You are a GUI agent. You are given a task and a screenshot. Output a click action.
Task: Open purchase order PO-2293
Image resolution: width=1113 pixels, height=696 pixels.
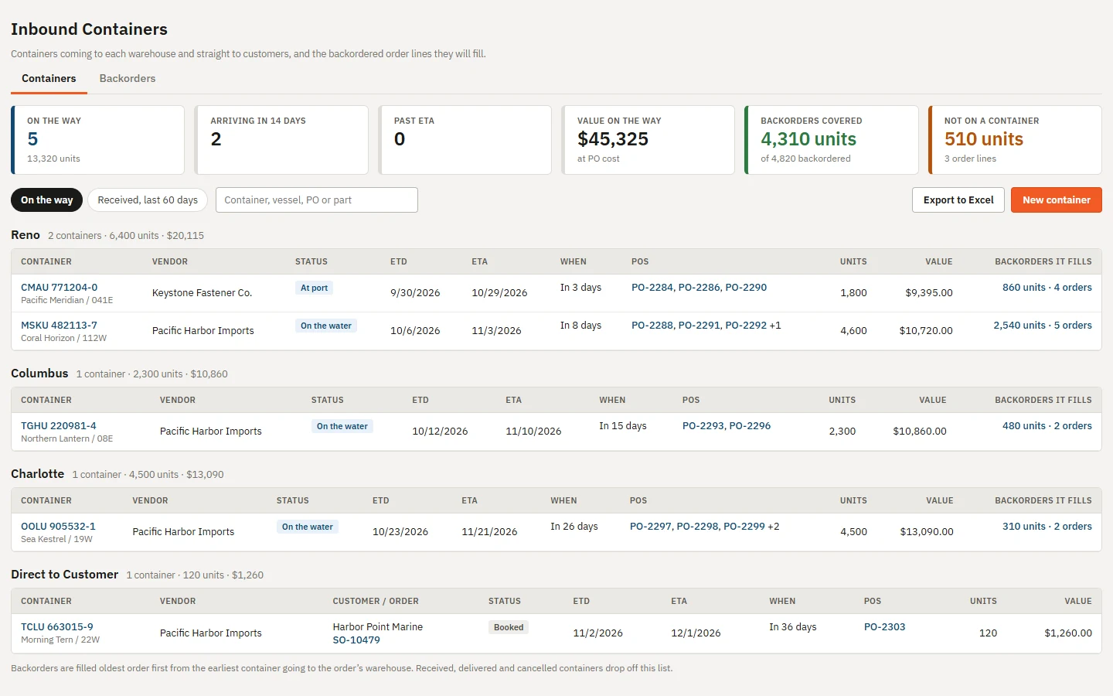click(703, 426)
